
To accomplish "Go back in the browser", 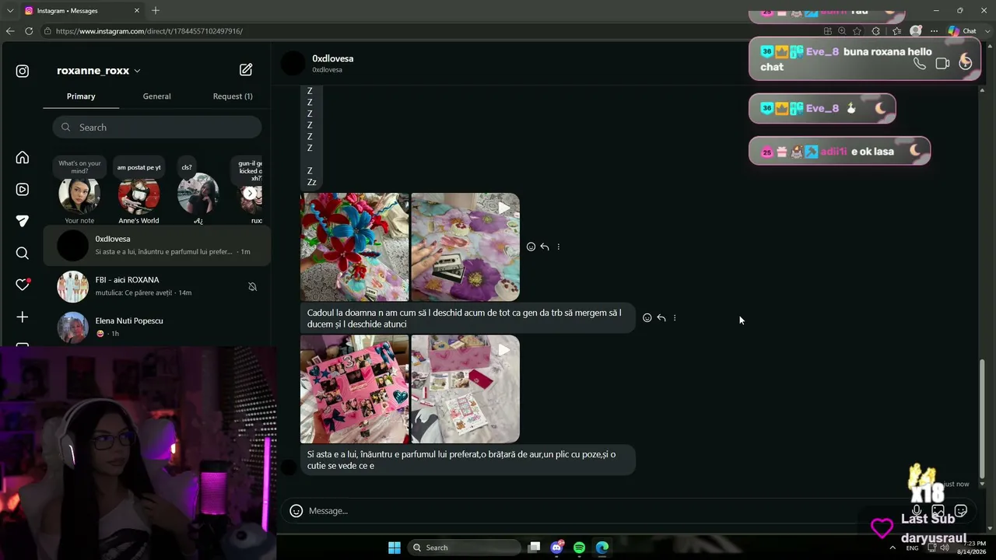I will point(10,31).
